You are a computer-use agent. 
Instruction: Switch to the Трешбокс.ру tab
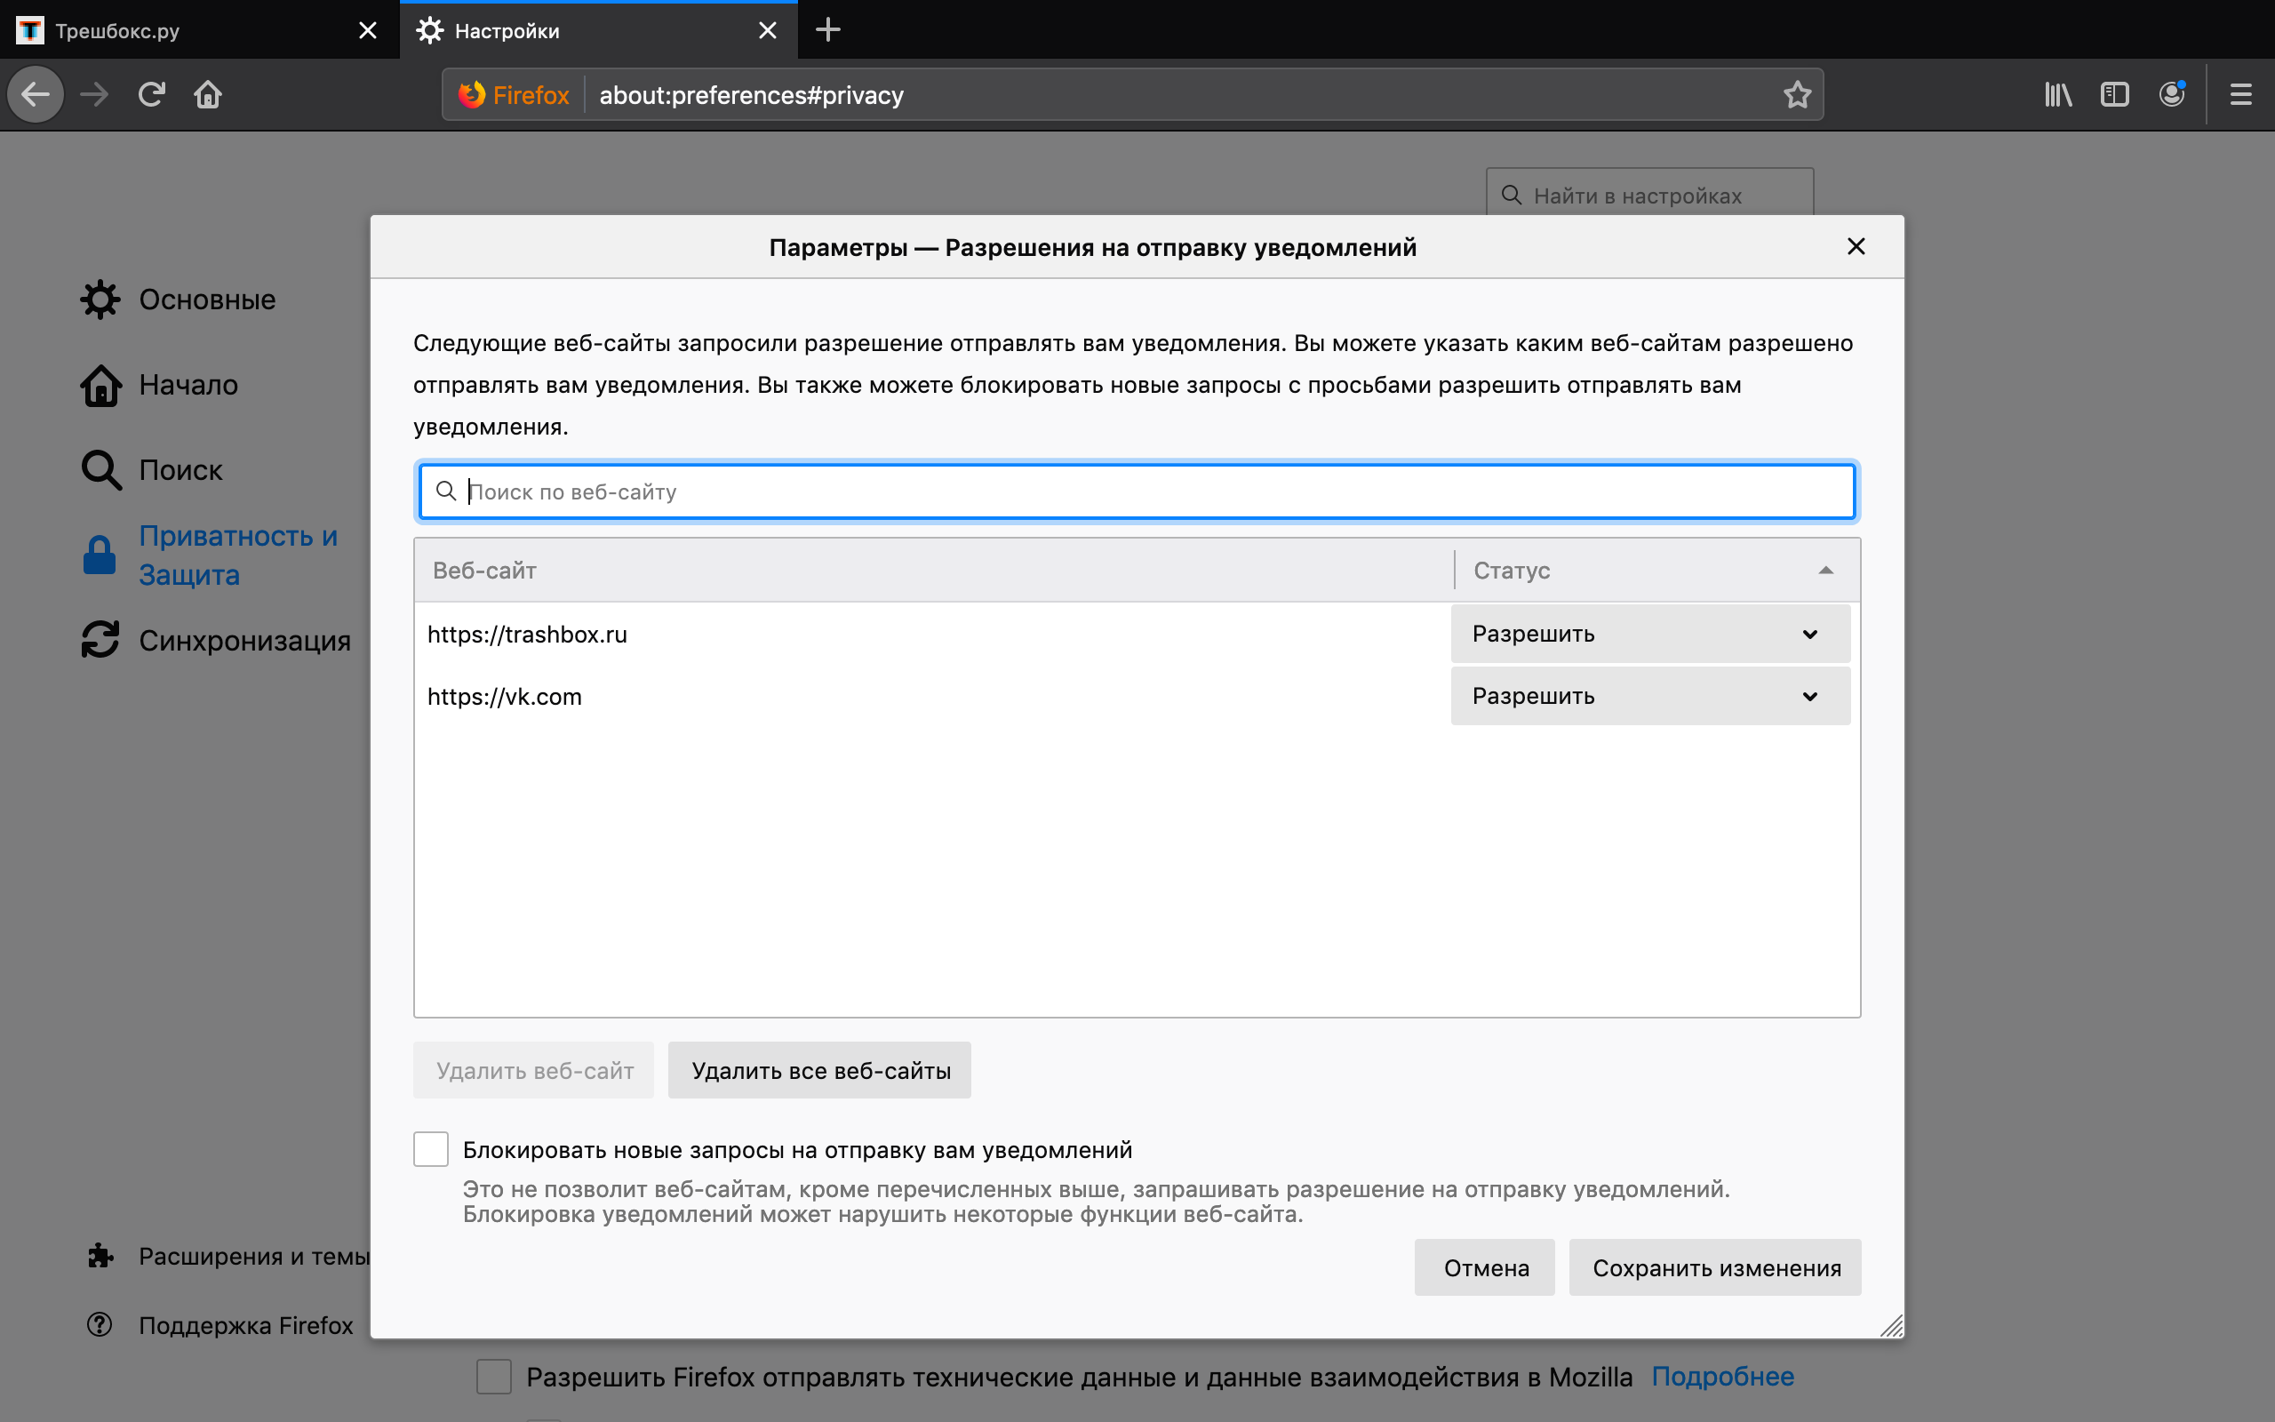(199, 30)
